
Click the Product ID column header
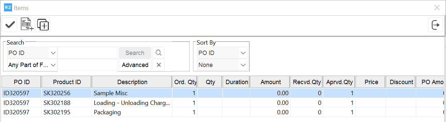click(67, 82)
